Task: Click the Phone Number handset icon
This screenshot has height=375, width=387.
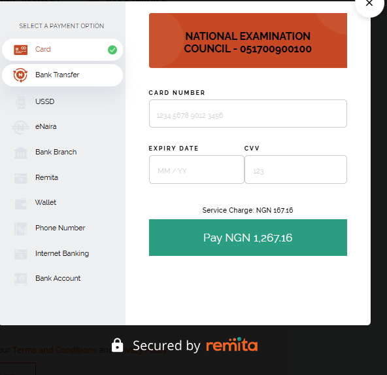Action: [21, 228]
